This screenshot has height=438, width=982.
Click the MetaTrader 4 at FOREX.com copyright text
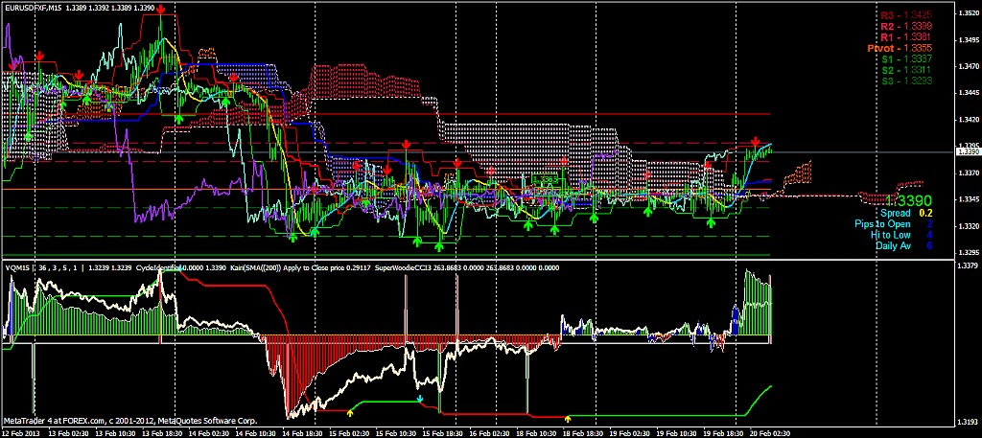pos(129,421)
